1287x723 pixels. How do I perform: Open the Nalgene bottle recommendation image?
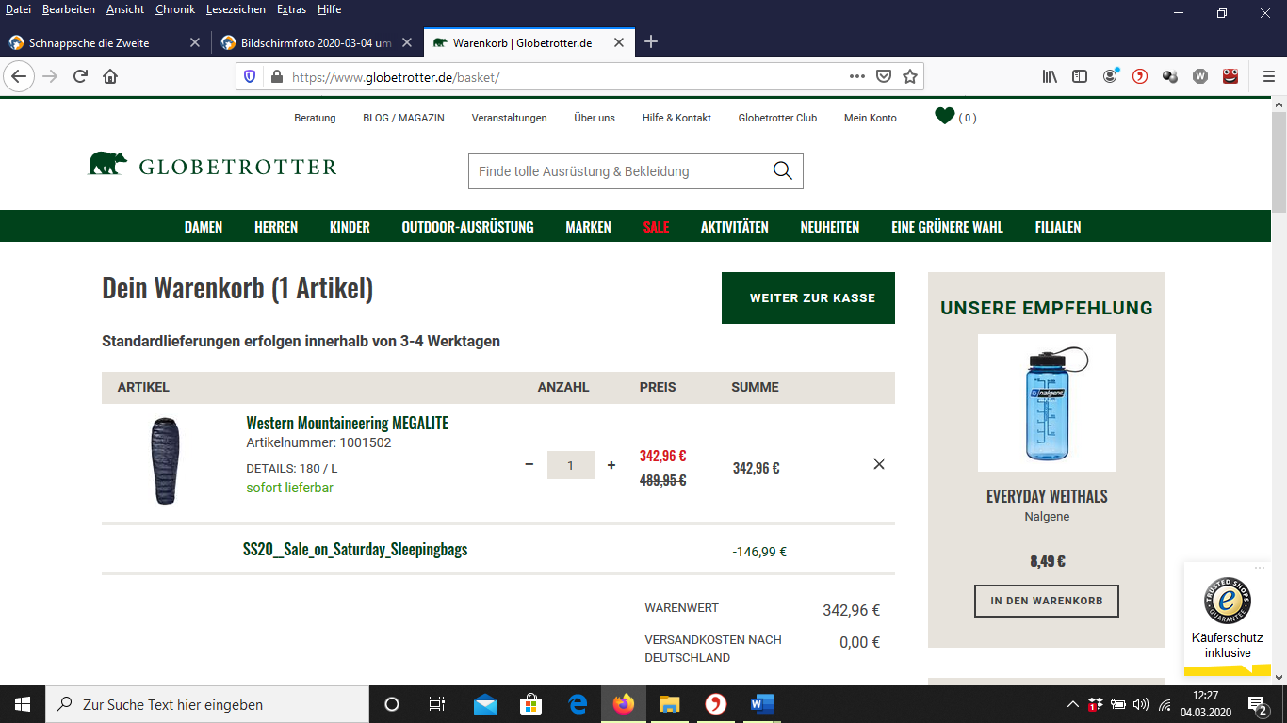tap(1047, 403)
